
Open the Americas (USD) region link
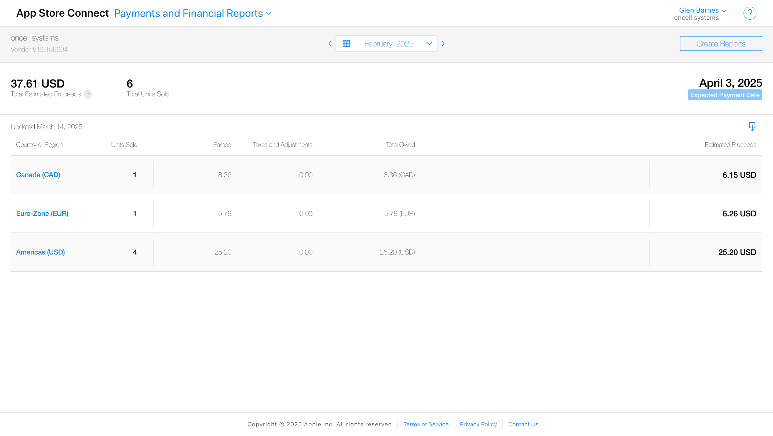click(41, 252)
